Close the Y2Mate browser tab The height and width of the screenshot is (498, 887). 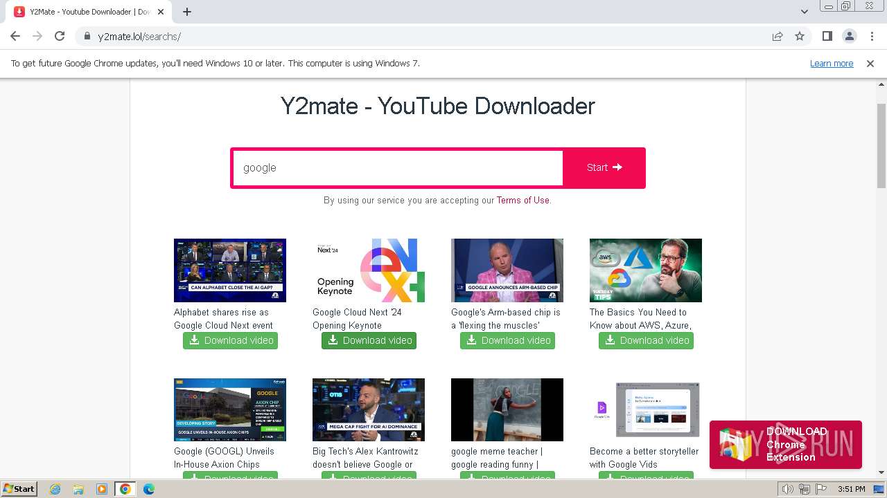coord(161,12)
